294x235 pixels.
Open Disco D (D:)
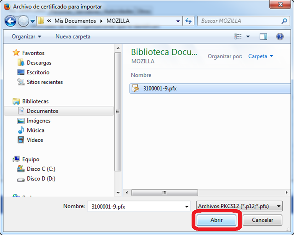coord(41,179)
